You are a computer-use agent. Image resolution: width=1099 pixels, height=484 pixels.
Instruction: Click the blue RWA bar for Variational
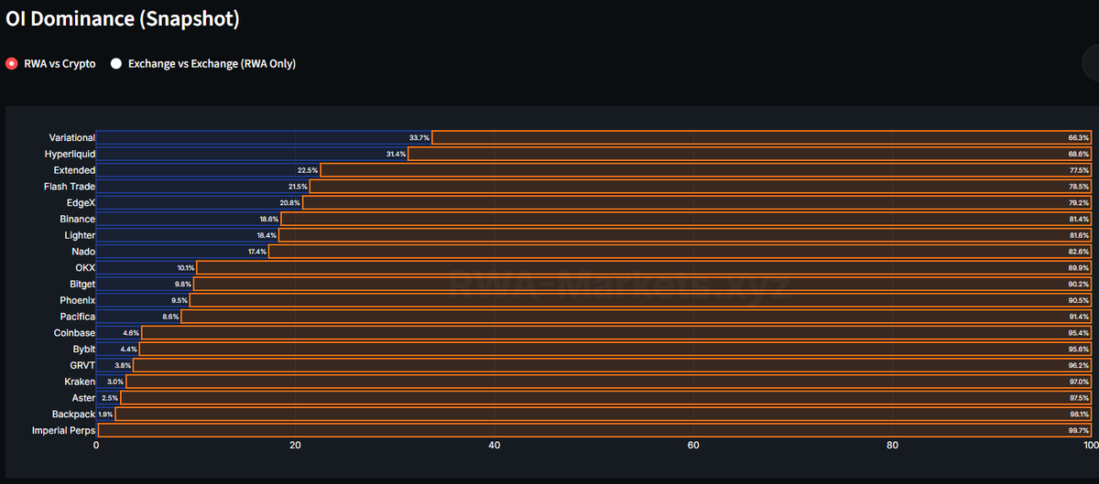(264, 137)
